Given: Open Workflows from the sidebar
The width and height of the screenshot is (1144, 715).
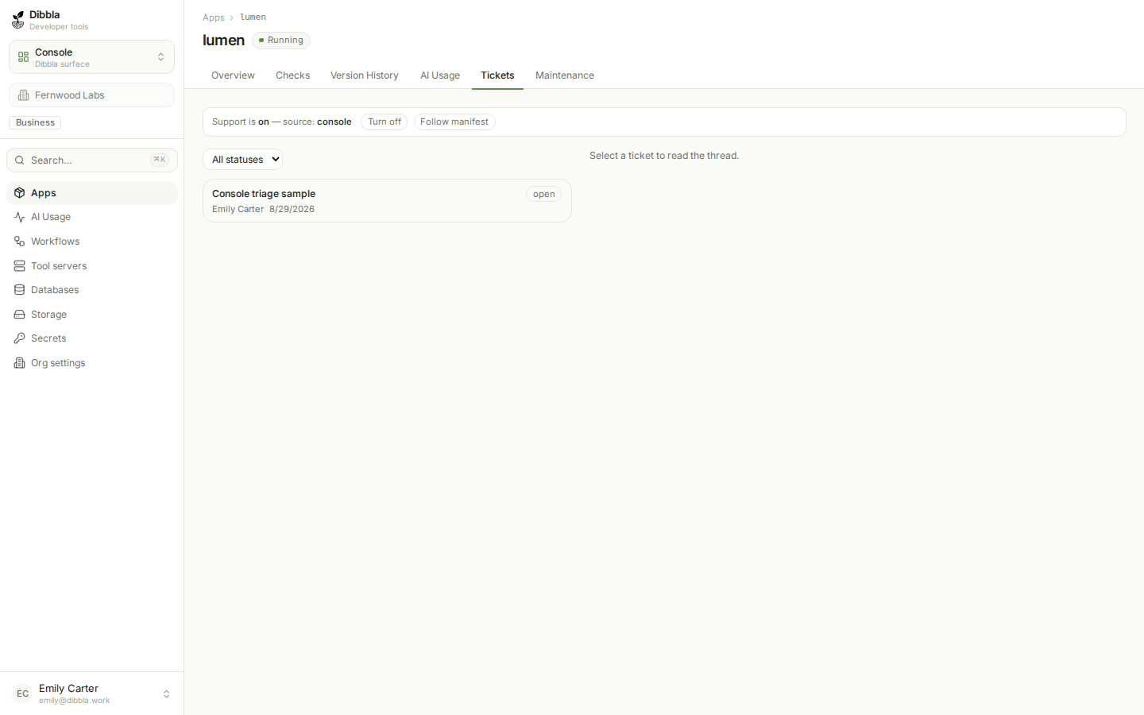Looking at the screenshot, I should point(91,242).
